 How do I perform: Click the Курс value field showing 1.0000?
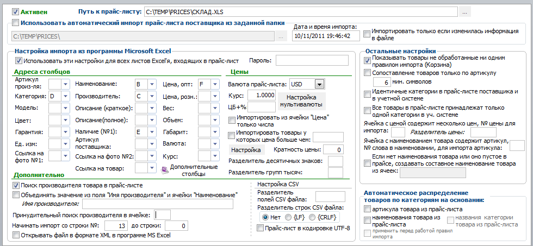point(262,96)
